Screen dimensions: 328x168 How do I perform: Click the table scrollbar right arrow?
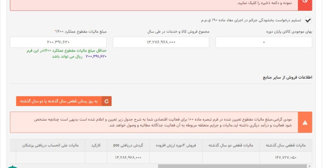click(x=309, y=166)
